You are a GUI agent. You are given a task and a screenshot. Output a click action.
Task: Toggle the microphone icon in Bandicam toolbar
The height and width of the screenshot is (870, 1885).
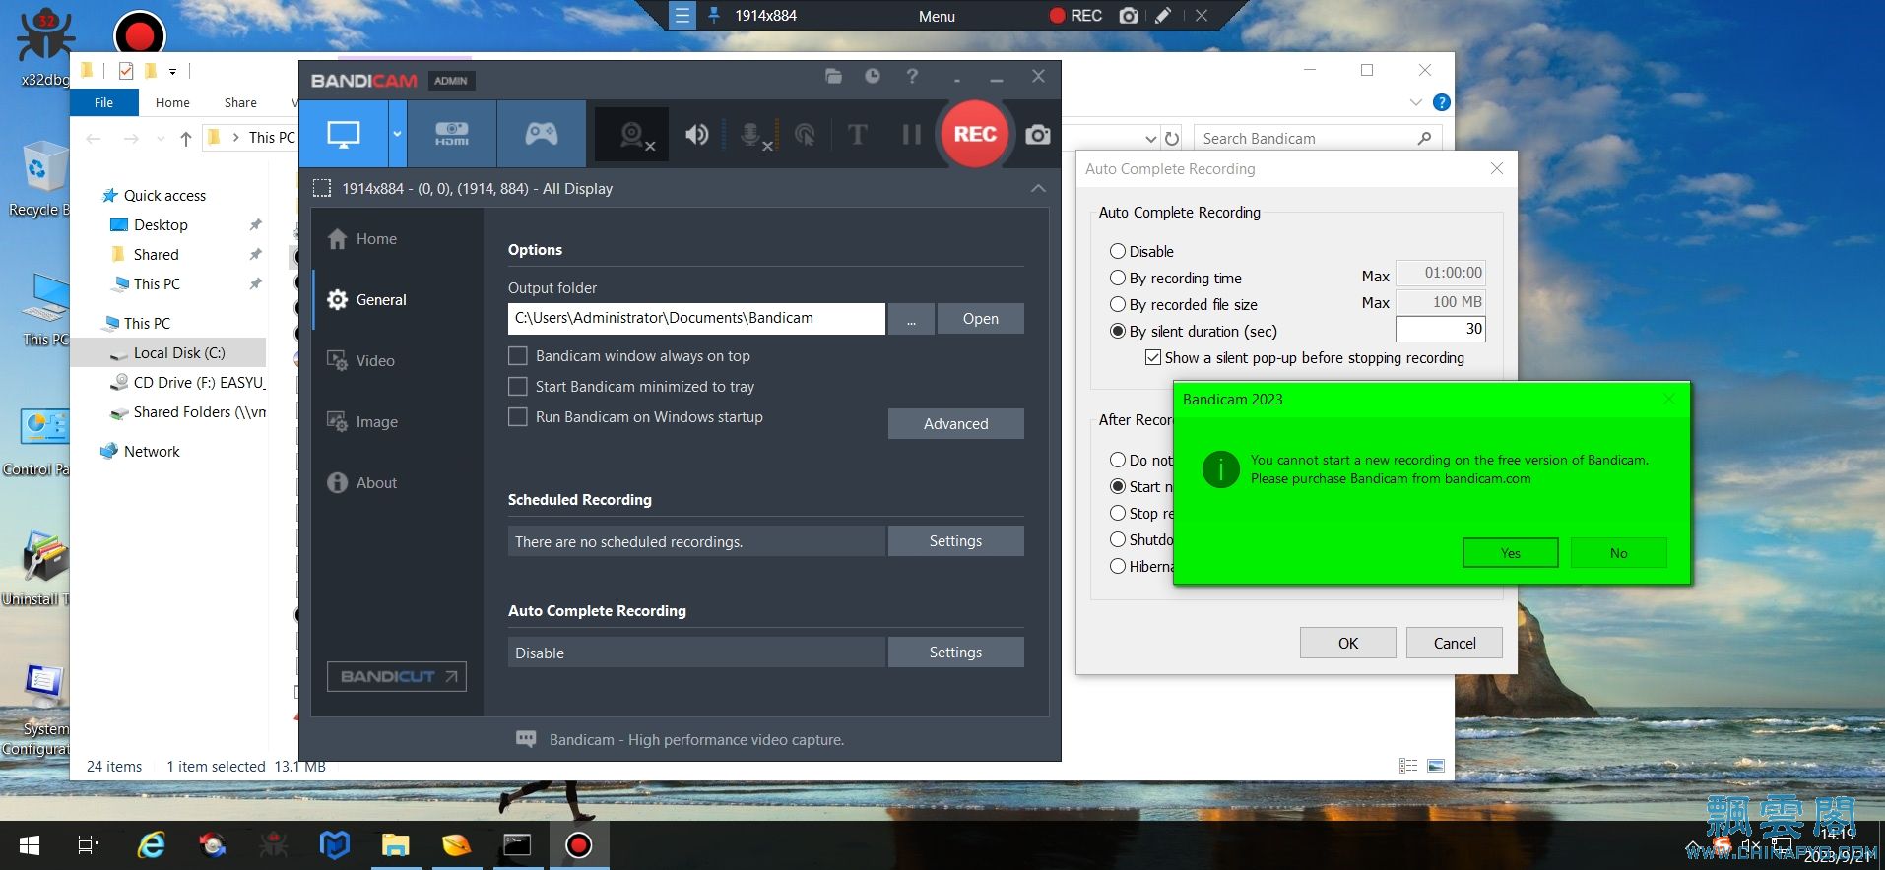click(x=752, y=135)
